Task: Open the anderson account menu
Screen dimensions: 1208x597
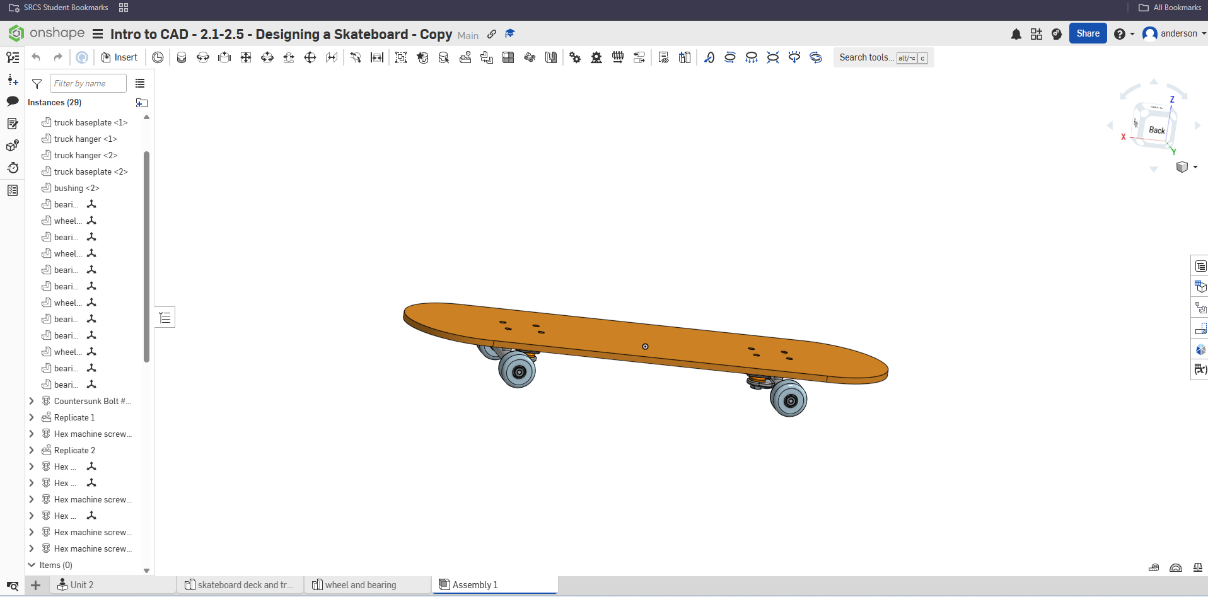Action: pyautogui.click(x=1174, y=33)
